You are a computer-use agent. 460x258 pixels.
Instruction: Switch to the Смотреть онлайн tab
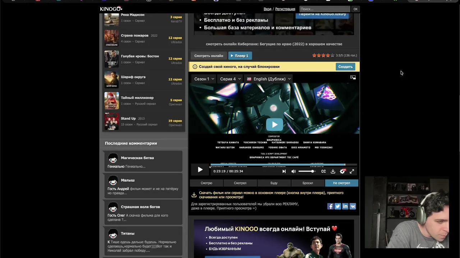(x=209, y=56)
